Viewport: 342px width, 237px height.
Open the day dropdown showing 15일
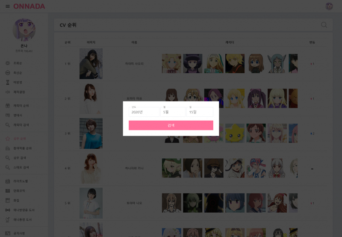point(199,112)
